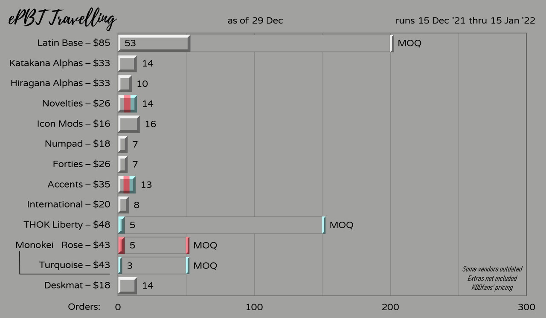This screenshot has width=546, height=318.
Task: Click the Latin Base bar showing 53
Action: click(154, 43)
